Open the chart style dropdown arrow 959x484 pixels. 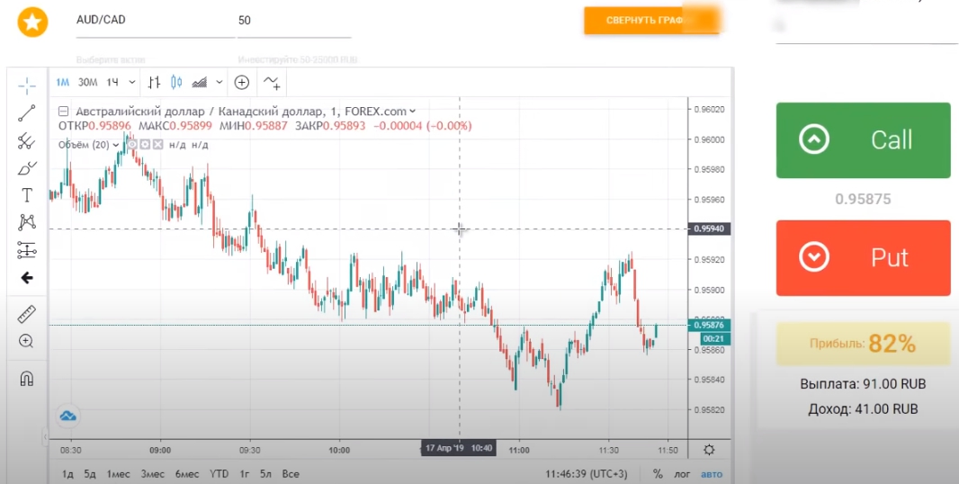[x=220, y=82]
